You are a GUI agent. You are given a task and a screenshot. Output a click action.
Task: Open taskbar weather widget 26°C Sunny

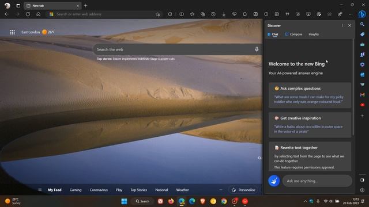point(13,201)
